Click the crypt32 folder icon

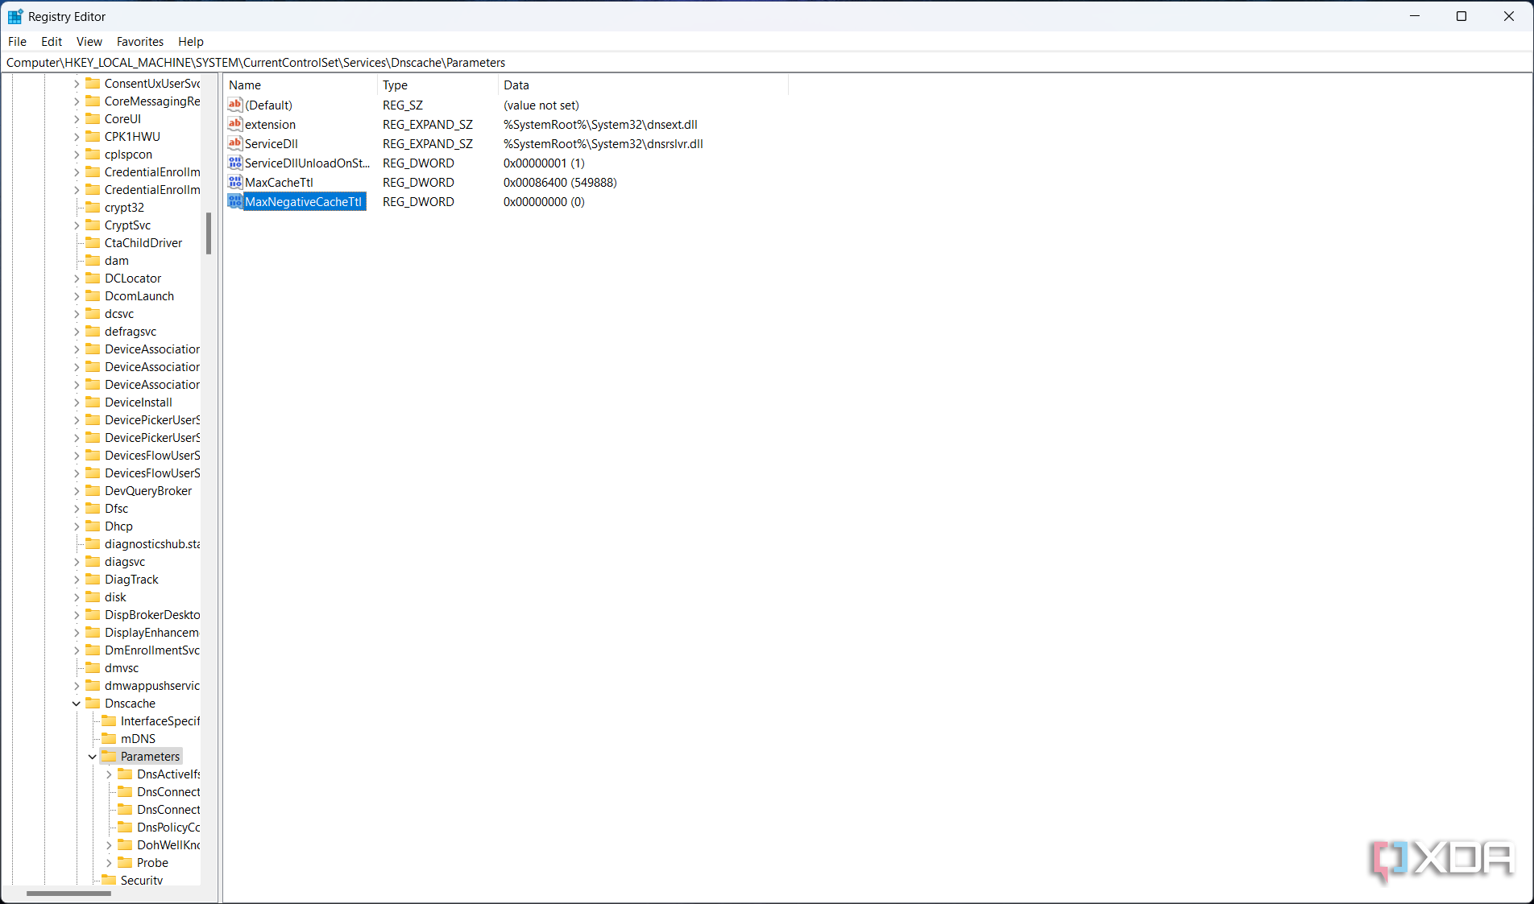tap(93, 207)
